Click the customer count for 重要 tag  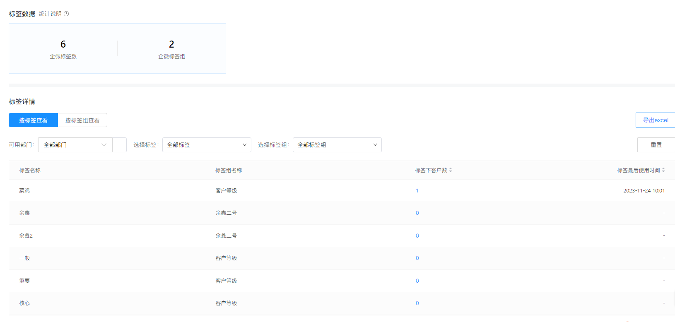[x=417, y=281]
